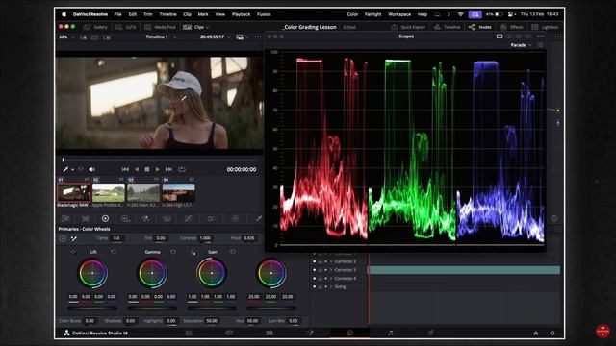This screenshot has height=346, width=616.
Task: Select the Blackmagic RAW clip thumbnail
Action: point(73,192)
